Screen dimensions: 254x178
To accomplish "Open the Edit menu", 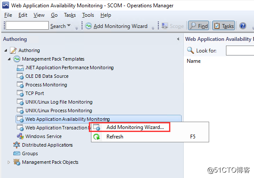I will pos(23,15).
